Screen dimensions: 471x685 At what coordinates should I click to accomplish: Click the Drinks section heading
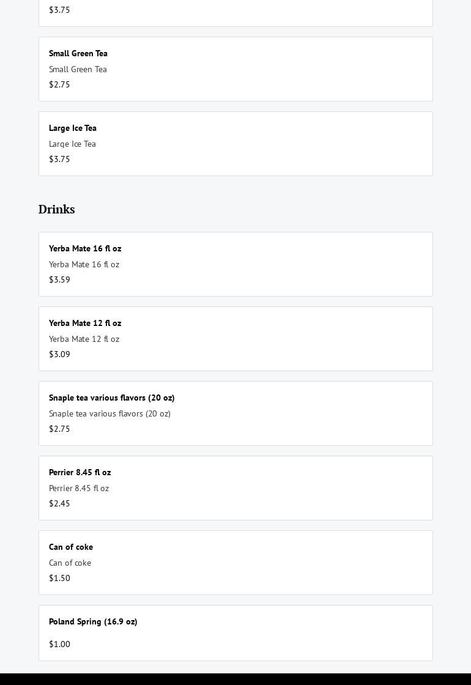coord(57,209)
